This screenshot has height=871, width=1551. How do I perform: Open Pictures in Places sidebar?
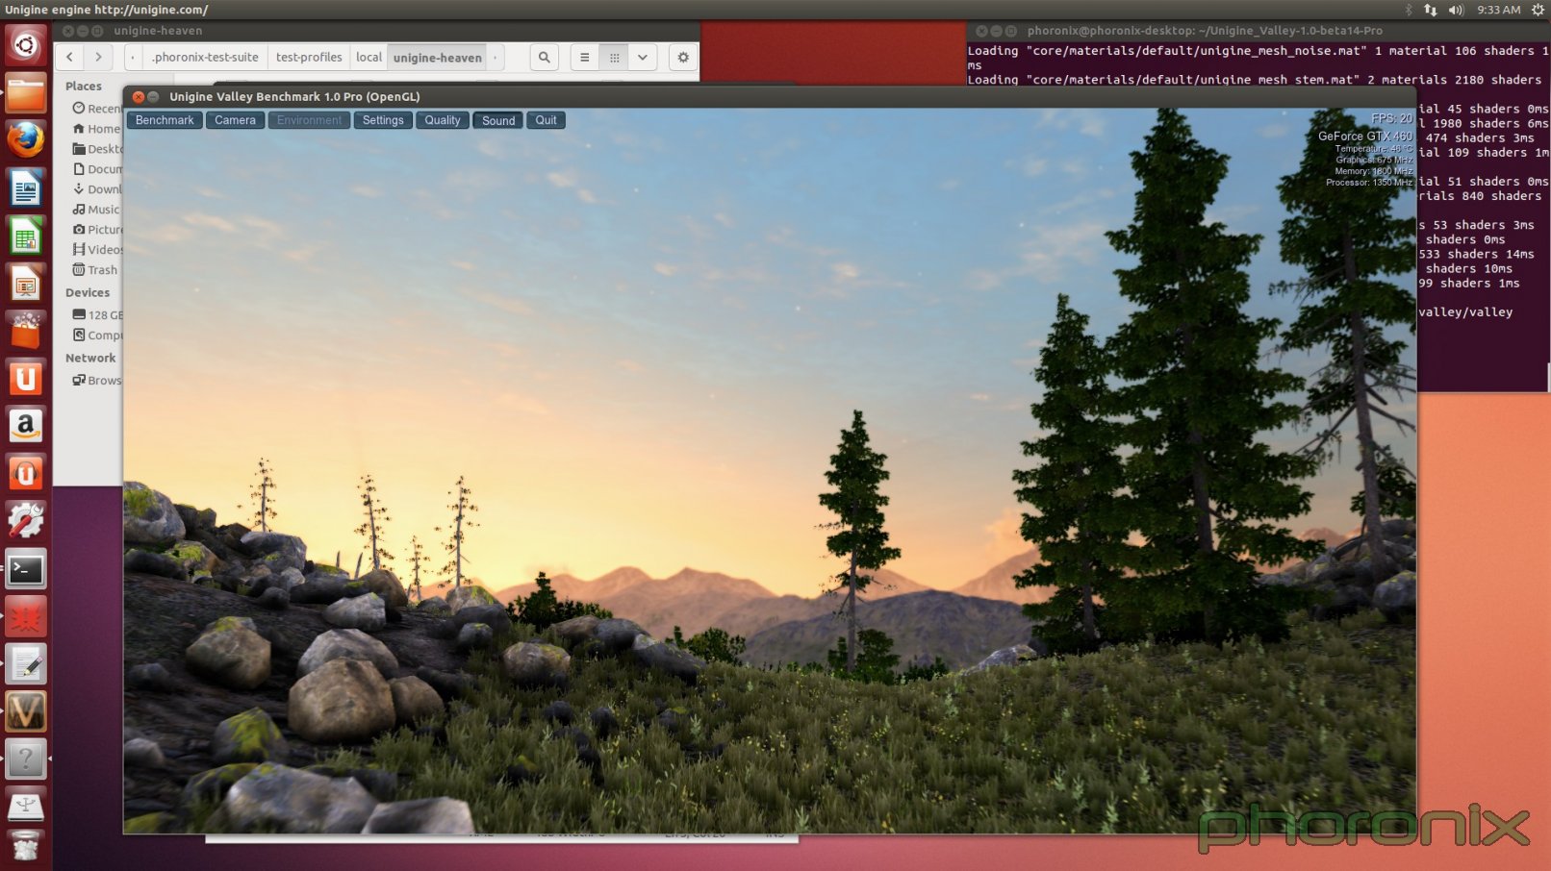97,230
